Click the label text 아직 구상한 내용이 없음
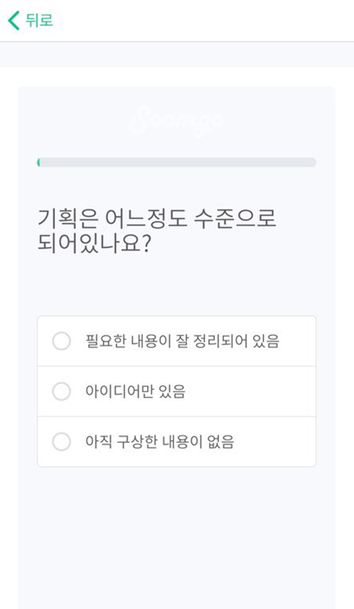 point(160,442)
